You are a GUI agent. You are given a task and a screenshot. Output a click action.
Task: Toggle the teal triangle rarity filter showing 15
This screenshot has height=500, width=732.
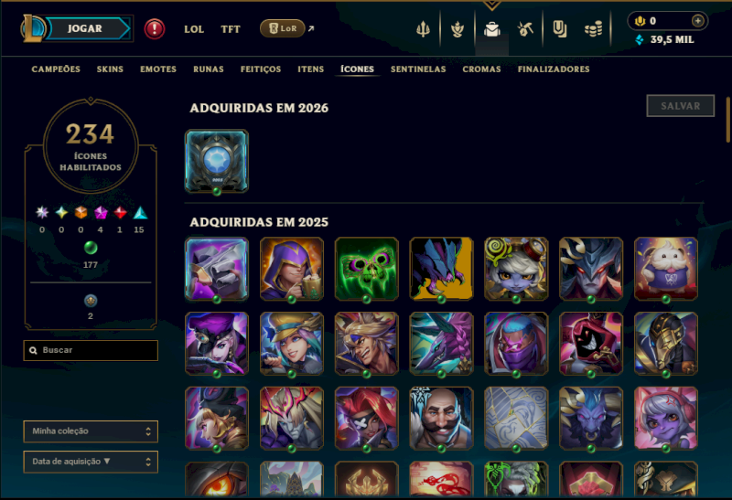[x=140, y=213]
